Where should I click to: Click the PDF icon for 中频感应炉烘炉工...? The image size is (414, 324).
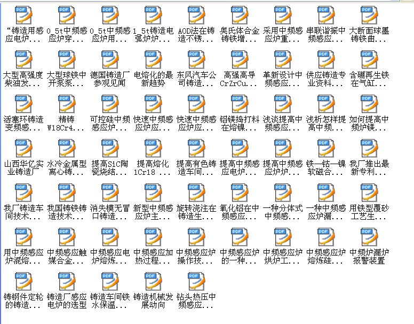[283, 237]
